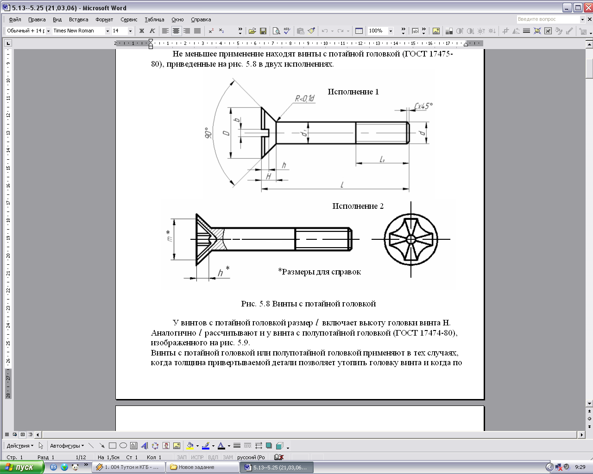Choose the Select Objects pointer tool
The image size is (593, 474).
(41, 446)
